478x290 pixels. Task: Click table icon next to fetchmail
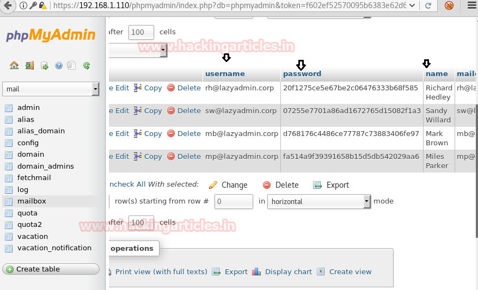click(9, 178)
